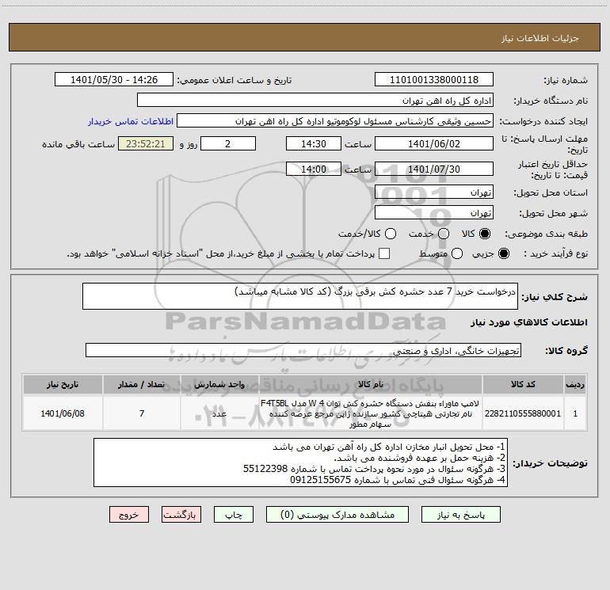Screen dimensions: 610x590
Task: Select the جزیی purchase type radio
Action: pos(504,253)
